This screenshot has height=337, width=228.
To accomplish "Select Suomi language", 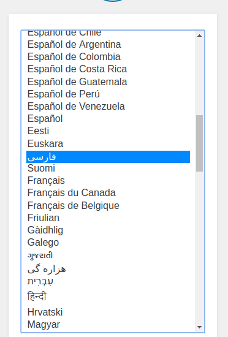I will click(108, 168).
